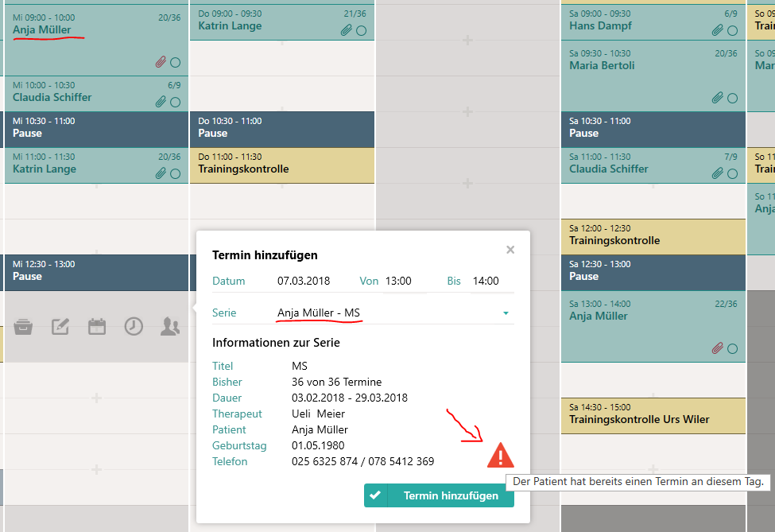Click the red warning triangle icon
This screenshot has width=775, height=532.
point(501,455)
